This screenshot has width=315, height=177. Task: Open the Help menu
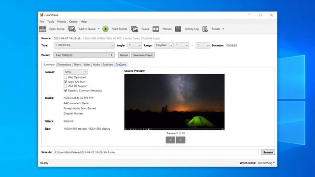(84, 22)
